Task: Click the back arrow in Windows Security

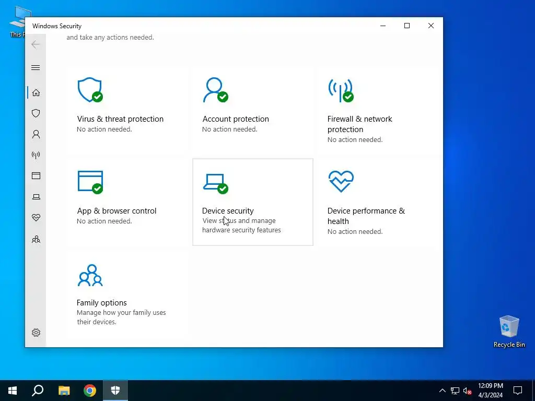Action: click(36, 44)
